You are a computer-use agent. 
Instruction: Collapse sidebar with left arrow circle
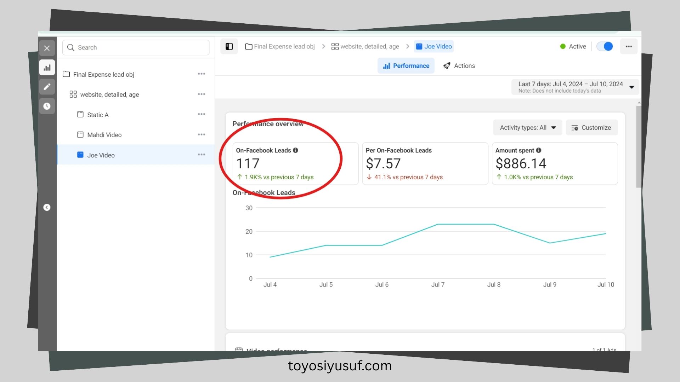pyautogui.click(x=47, y=207)
